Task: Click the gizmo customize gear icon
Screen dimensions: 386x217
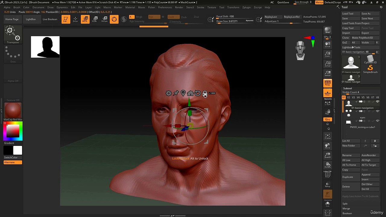Action: point(169,93)
